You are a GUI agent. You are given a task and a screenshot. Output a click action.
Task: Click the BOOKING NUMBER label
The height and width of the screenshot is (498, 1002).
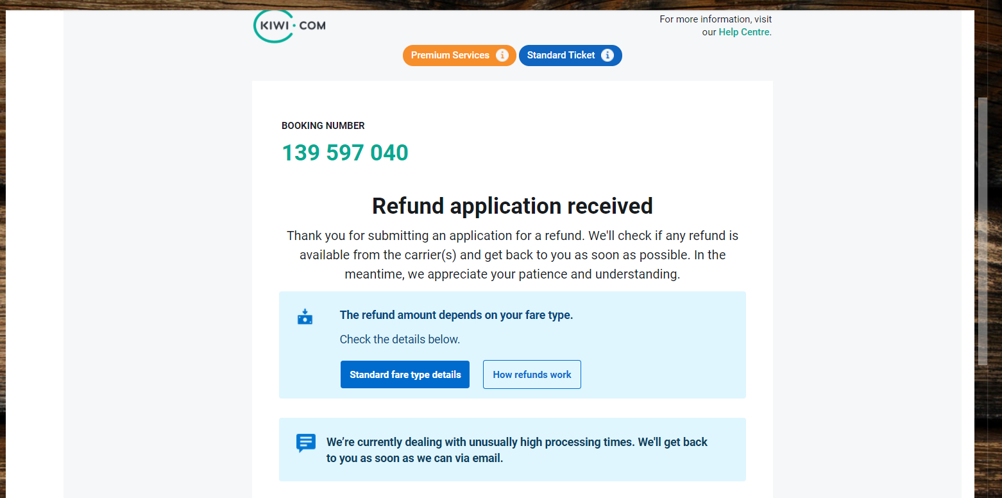click(323, 125)
